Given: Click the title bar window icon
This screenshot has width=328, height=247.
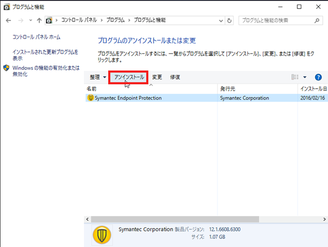Looking at the screenshot, I should pyautogui.click(x=7, y=7).
